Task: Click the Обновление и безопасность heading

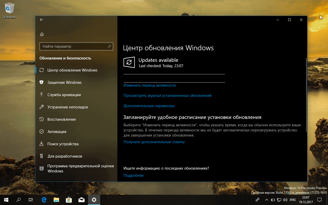Action: pyautogui.click(x=65, y=58)
